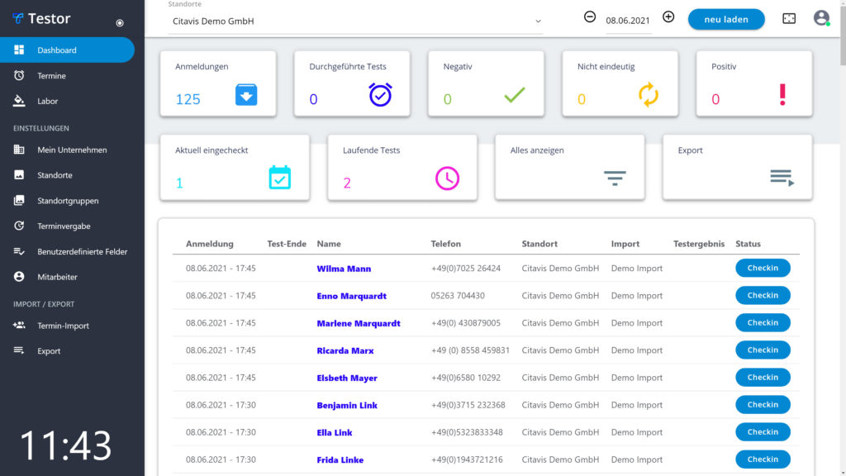Open Standortgruppen settings
The image size is (846, 476).
point(68,201)
